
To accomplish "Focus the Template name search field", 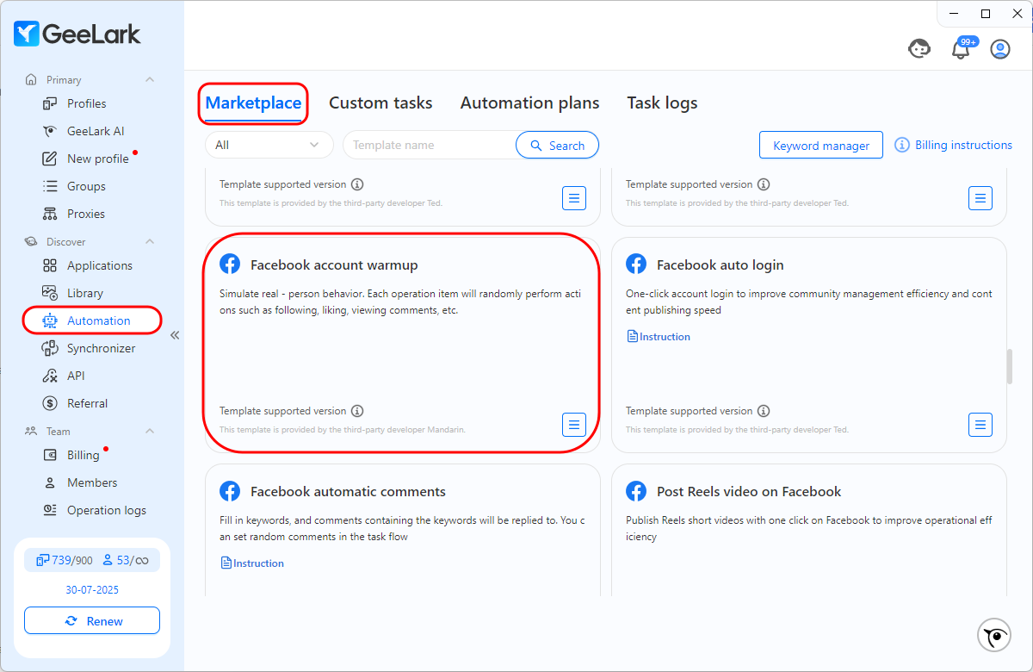I will tap(430, 145).
